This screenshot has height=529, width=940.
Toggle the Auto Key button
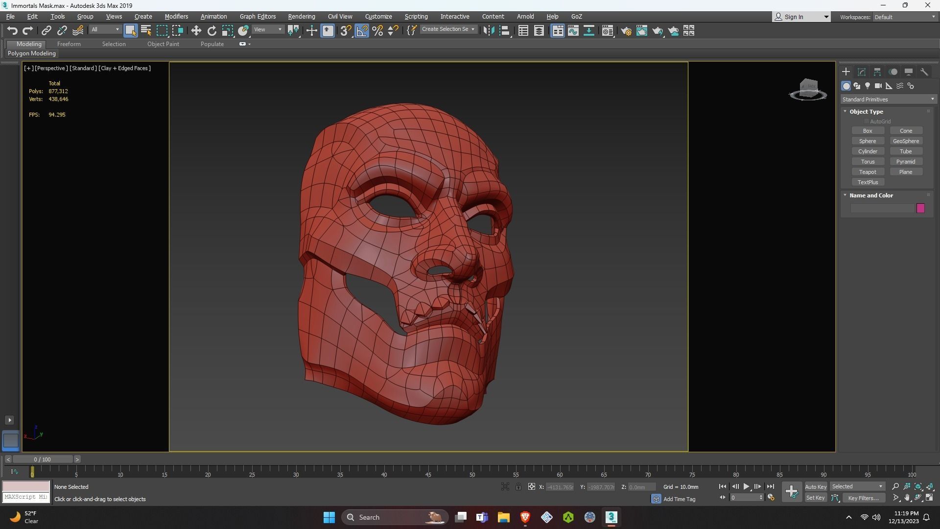(816, 487)
